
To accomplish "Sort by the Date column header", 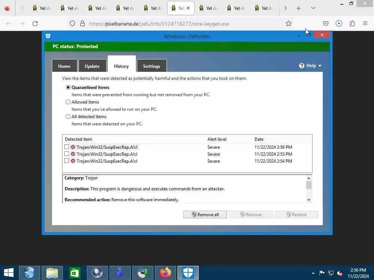I will pyautogui.click(x=259, y=139).
